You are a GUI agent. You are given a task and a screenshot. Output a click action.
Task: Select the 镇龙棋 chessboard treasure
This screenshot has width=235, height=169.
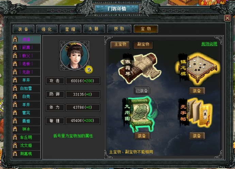[x=198, y=68]
